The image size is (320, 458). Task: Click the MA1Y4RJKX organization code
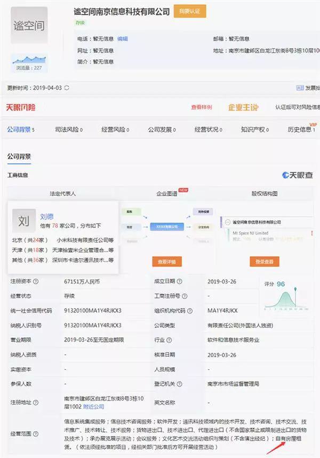(222, 311)
